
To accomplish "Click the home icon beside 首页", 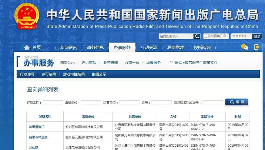I will click(27, 48).
